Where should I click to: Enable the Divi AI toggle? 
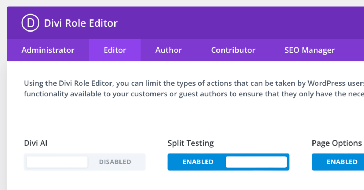pyautogui.click(x=85, y=162)
